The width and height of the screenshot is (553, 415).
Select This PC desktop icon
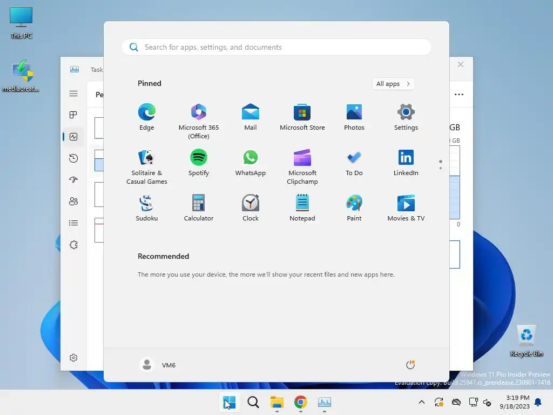(x=21, y=23)
